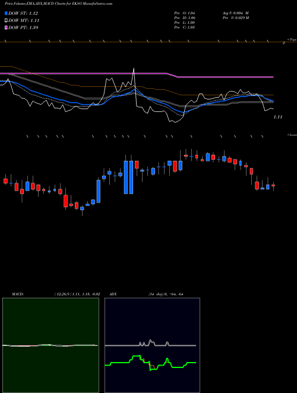The height and width of the screenshot is (393, 297).
Task: Click the 'Pre V: 0.029 M' volume text
Action: tap(236, 18)
